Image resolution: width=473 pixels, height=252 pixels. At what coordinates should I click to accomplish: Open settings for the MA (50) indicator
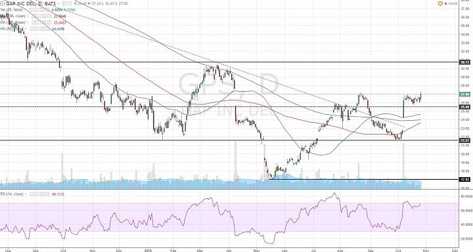click(x=37, y=29)
